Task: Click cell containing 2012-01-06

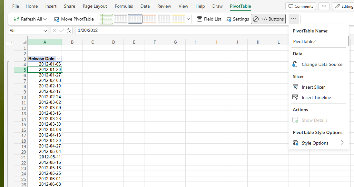Action: coord(45,64)
